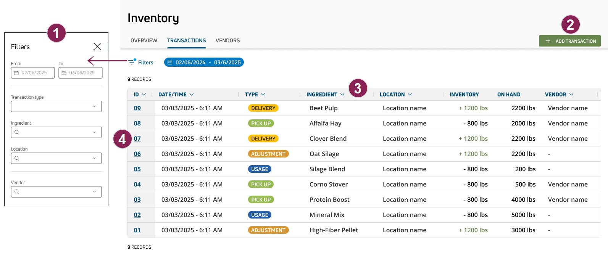
Task: Select the Transactions tab
Action: coord(187,40)
